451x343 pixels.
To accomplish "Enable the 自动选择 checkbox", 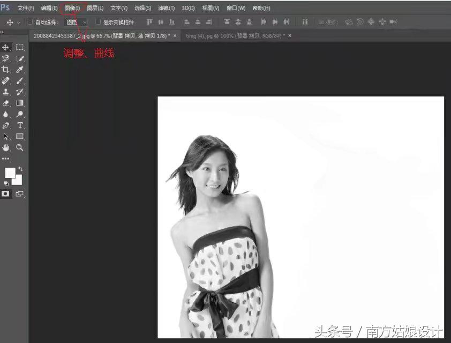I will (31, 21).
